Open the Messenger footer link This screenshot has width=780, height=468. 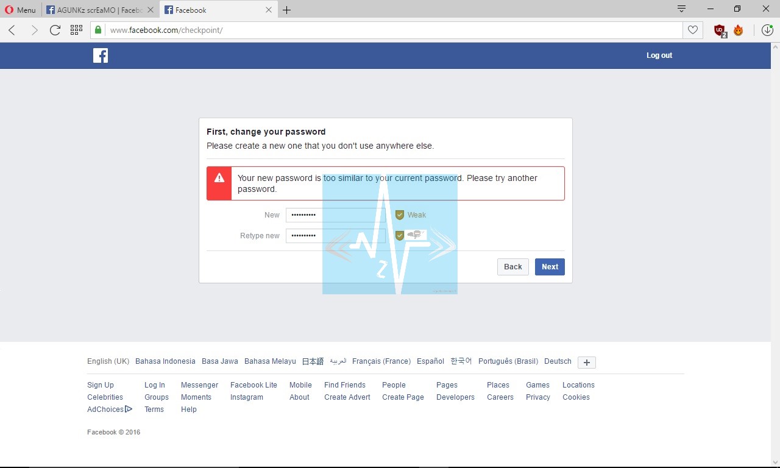199,385
